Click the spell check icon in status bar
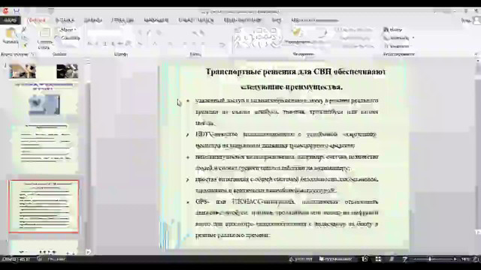 click(x=40, y=259)
